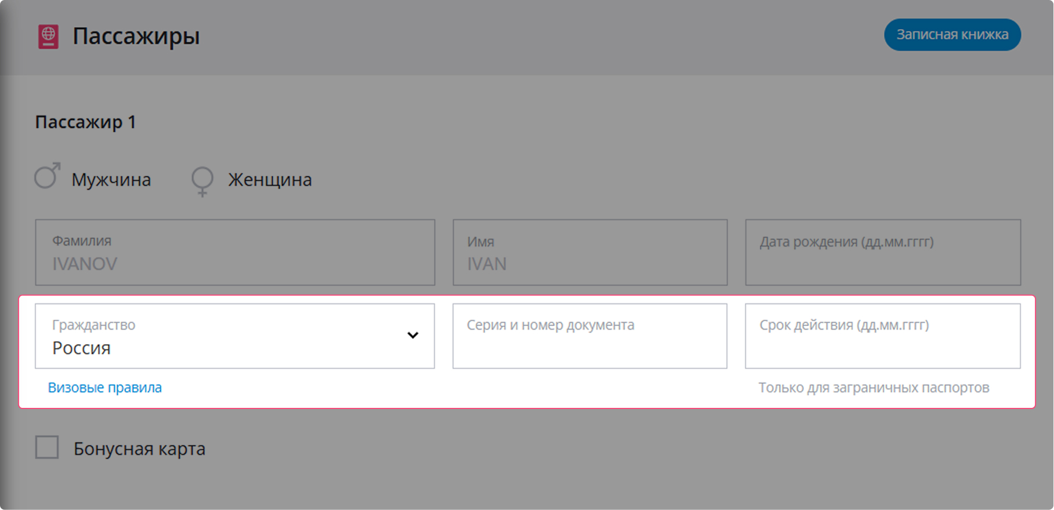Click the Серия и номер документа field

pos(589,336)
